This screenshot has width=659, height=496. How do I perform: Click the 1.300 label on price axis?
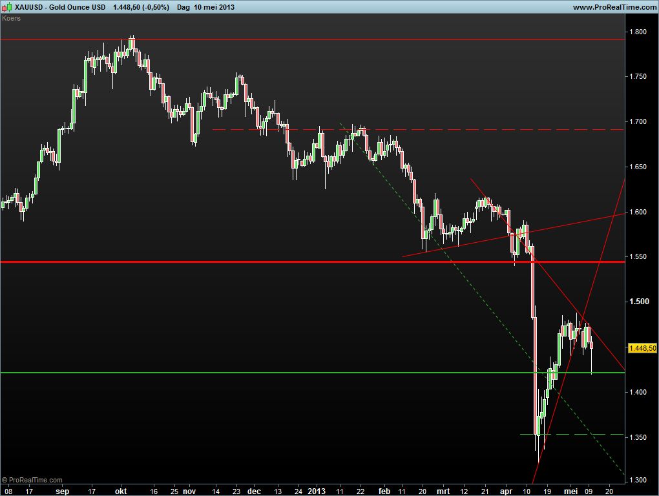tap(639, 480)
